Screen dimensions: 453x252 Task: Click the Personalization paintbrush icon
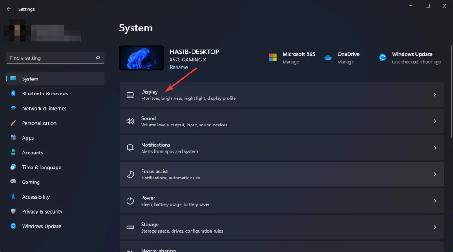pyautogui.click(x=13, y=122)
